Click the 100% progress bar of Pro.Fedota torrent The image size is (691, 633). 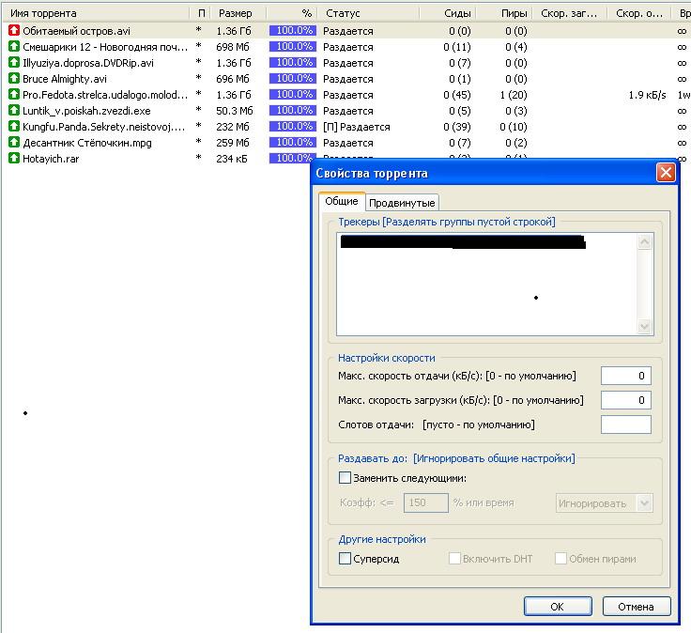292,95
